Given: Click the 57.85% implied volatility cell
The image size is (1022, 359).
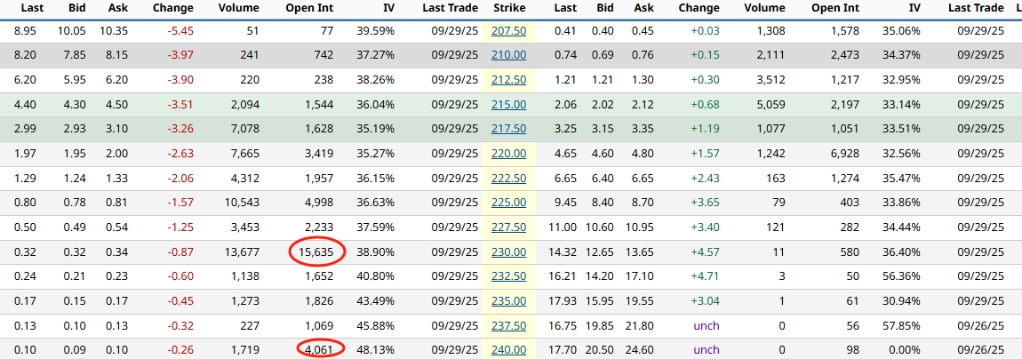Looking at the screenshot, I should 902,326.
